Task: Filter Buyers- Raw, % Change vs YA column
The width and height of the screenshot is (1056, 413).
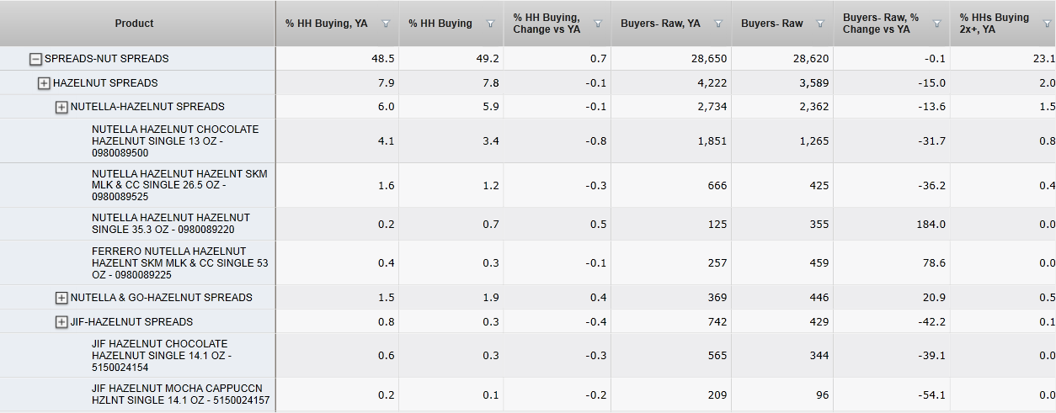Action: tap(936, 24)
